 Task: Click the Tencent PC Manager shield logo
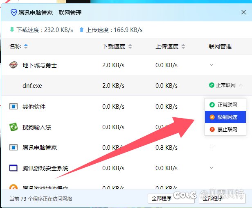[13, 13]
